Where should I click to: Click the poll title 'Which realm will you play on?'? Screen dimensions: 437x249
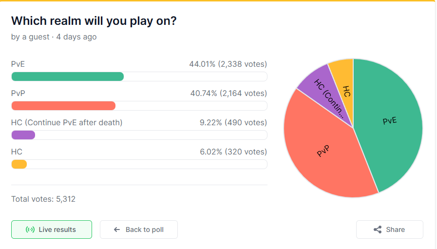tap(94, 21)
